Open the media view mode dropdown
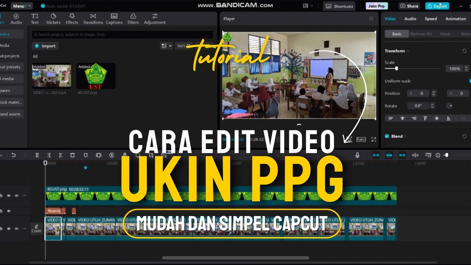Viewport: 471px width, 265px height. pos(166,46)
